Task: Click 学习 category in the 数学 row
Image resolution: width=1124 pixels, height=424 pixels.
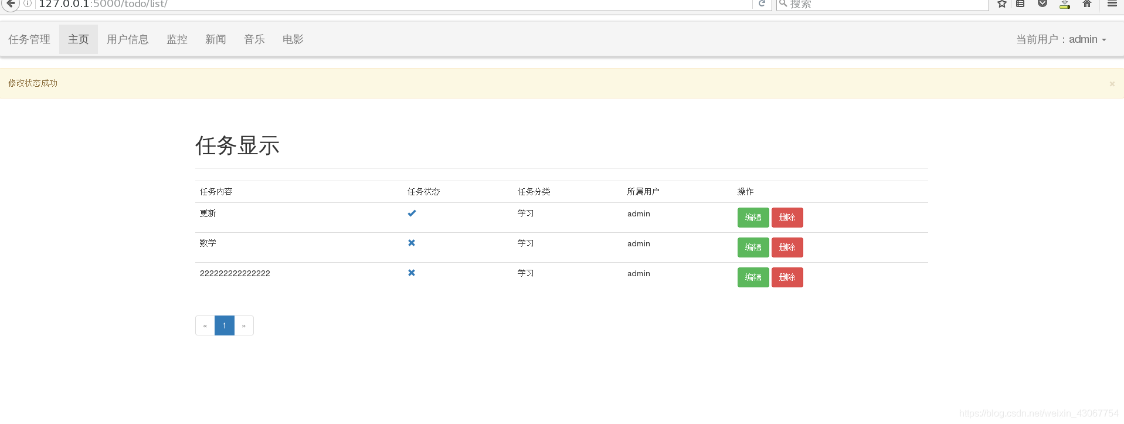Action: 526,243
